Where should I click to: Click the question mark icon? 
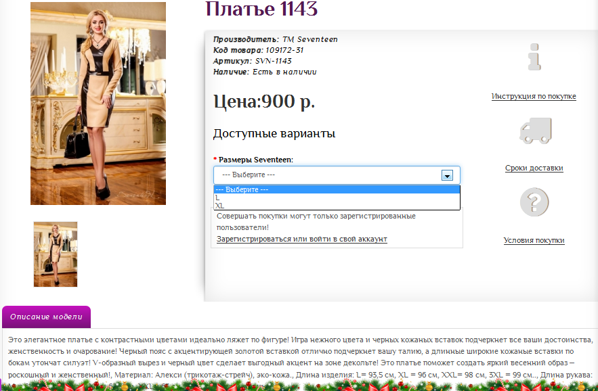[x=534, y=202]
